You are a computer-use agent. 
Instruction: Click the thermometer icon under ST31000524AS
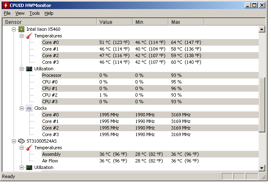point(29,148)
